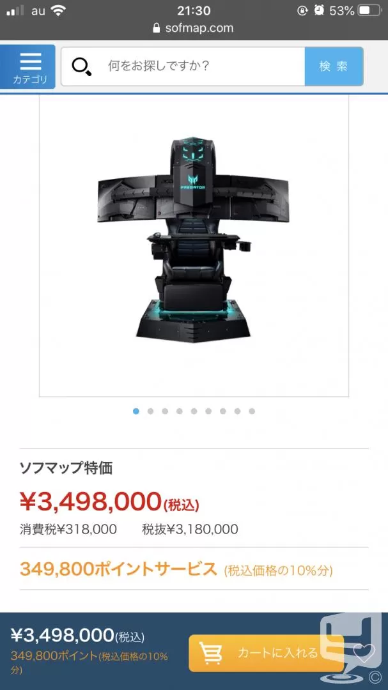
Task: Tap the padlock icon beside sofmap.com
Action: (157, 28)
